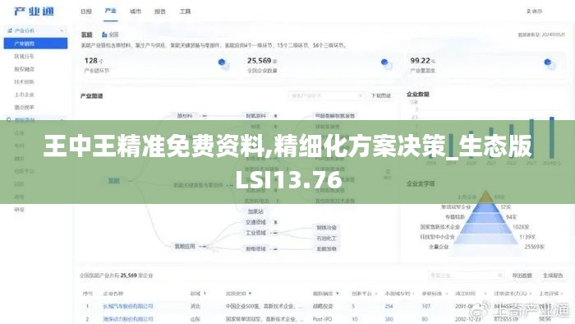Open the 最新融资 column filter dropdown
The width and height of the screenshot is (575, 324).
tap(337, 294)
